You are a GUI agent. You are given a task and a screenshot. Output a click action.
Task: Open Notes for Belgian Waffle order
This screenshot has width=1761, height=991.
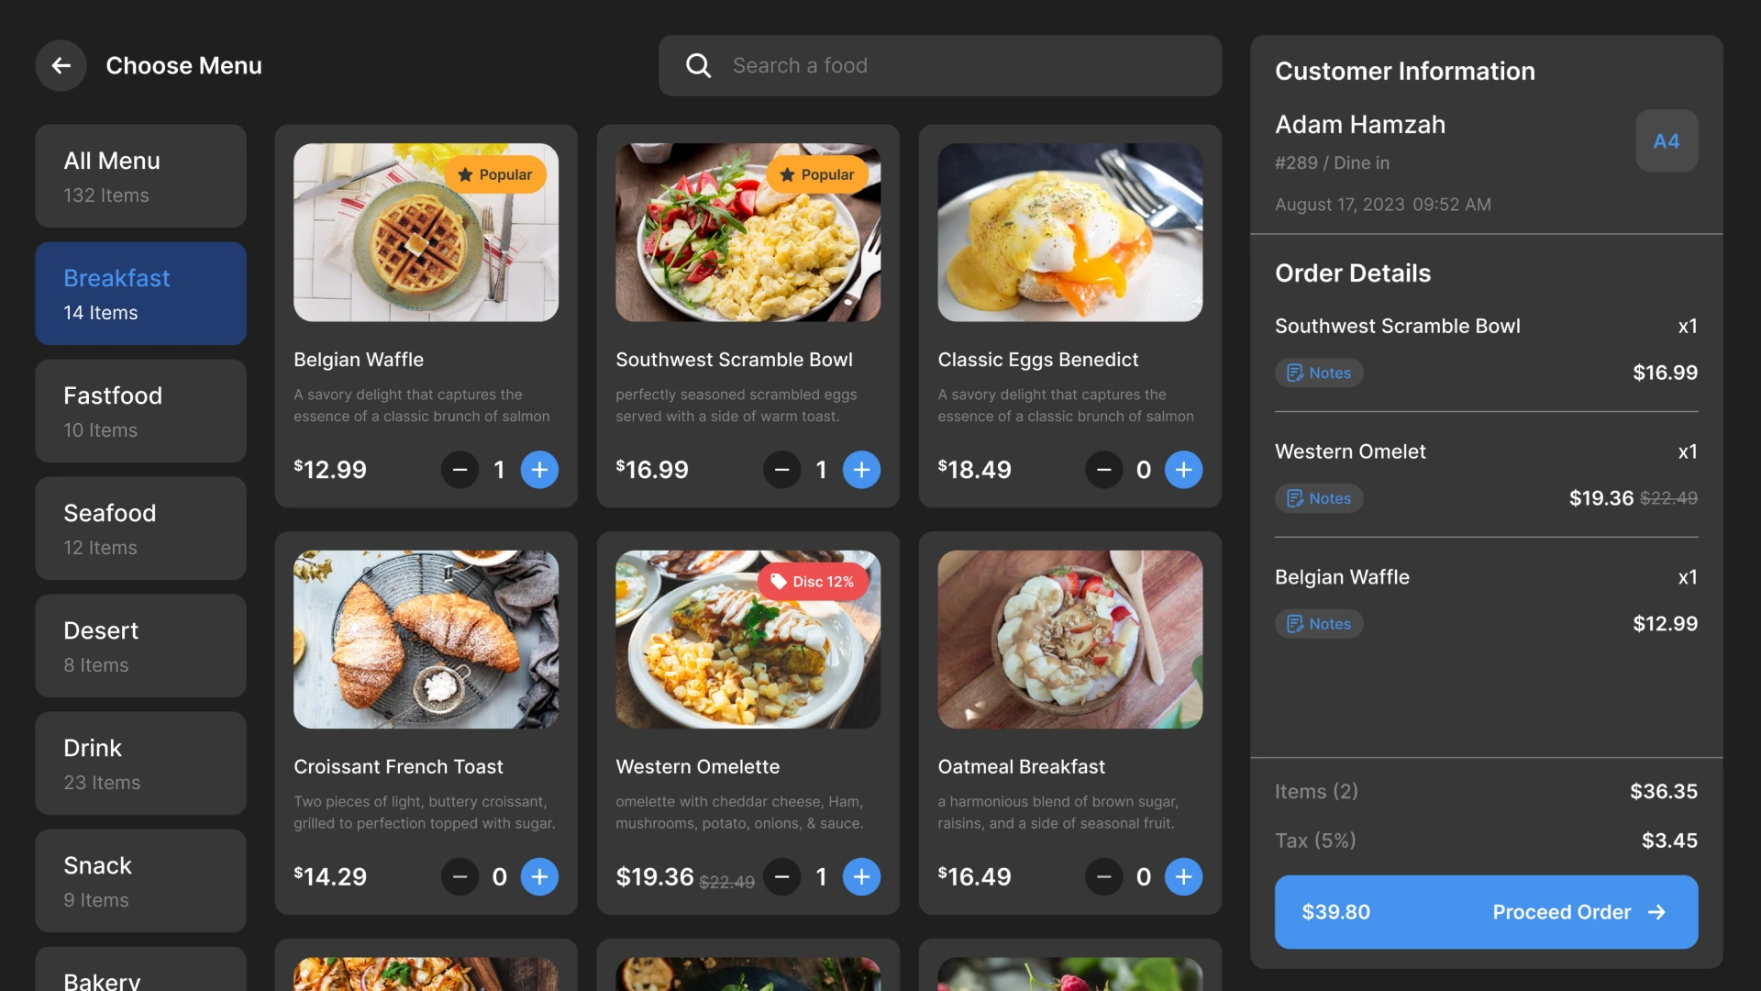point(1318,623)
